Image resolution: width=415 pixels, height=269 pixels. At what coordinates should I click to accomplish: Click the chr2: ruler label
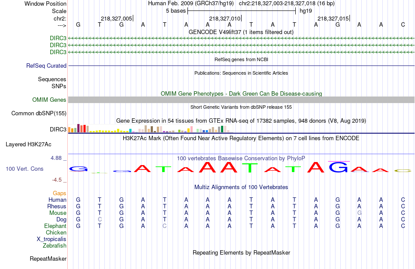pyautogui.click(x=60, y=18)
